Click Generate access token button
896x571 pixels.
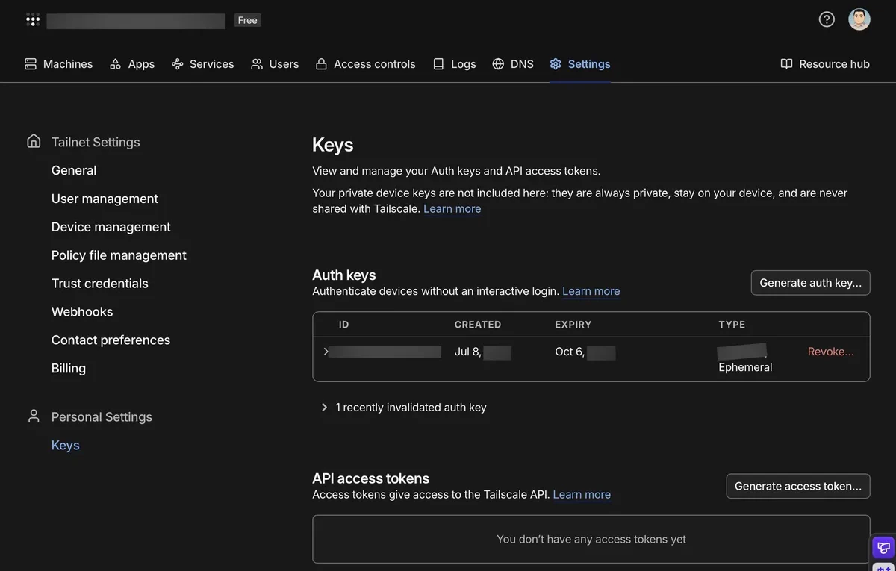[798, 486]
